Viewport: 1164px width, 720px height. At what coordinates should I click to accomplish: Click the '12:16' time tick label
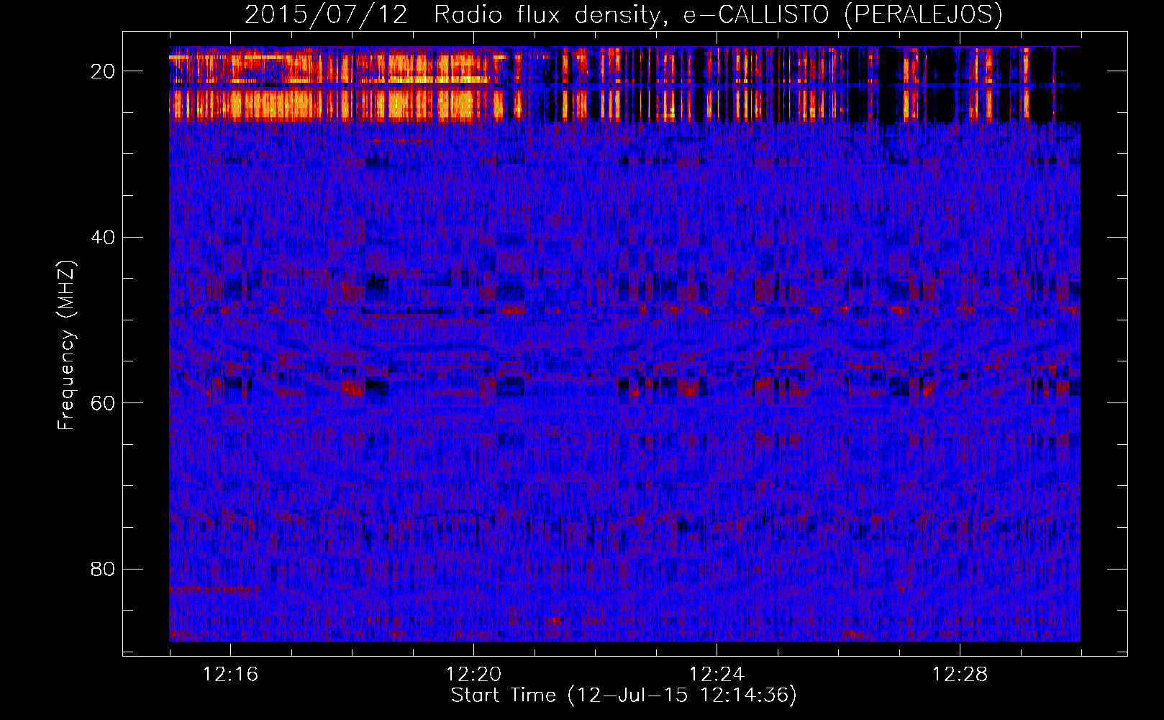[230, 675]
